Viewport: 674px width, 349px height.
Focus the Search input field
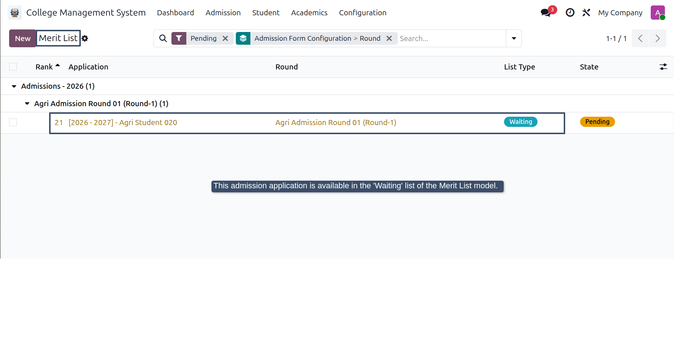[451, 39]
